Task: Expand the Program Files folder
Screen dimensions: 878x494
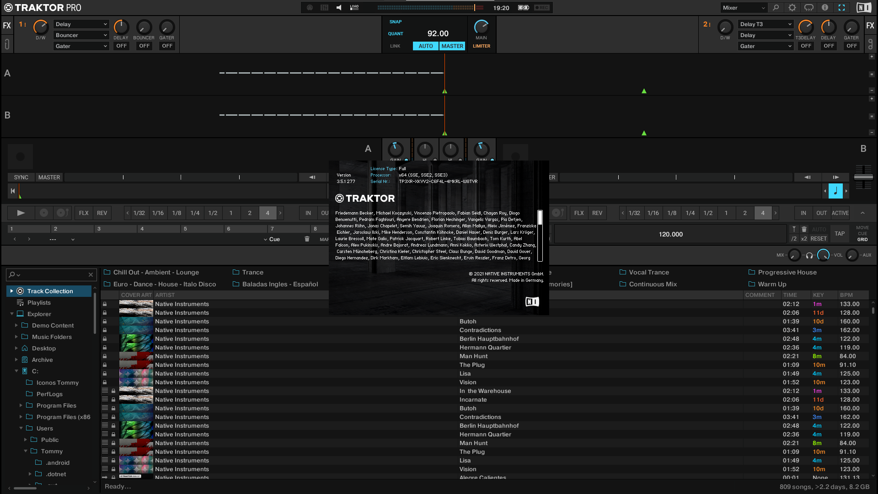Action: pos(21,406)
